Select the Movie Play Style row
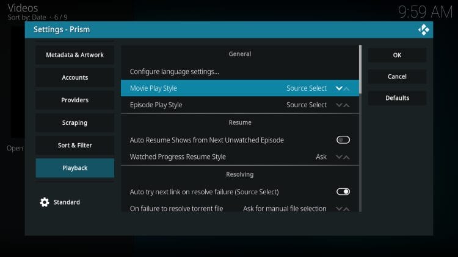458x257 pixels. pyautogui.click(x=240, y=88)
